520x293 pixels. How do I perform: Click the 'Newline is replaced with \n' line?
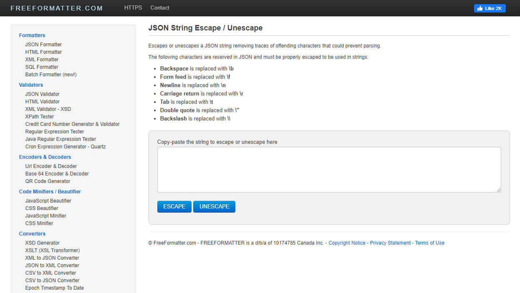[x=193, y=85]
